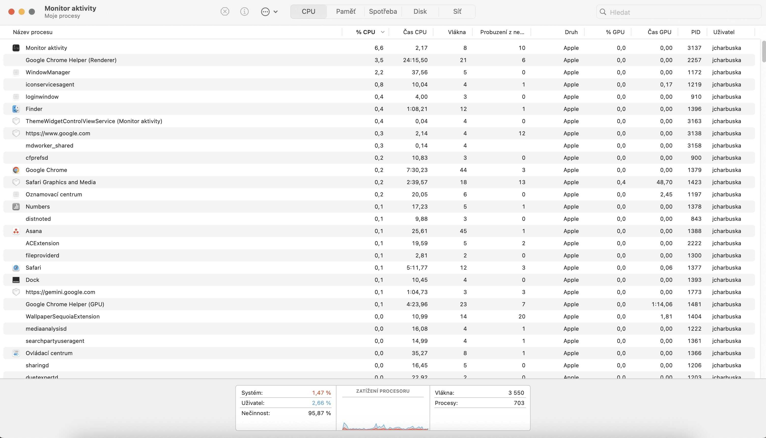Viewport: 766px width, 438px height.
Task: Sort by Vlákna column header
Action: pyautogui.click(x=457, y=32)
